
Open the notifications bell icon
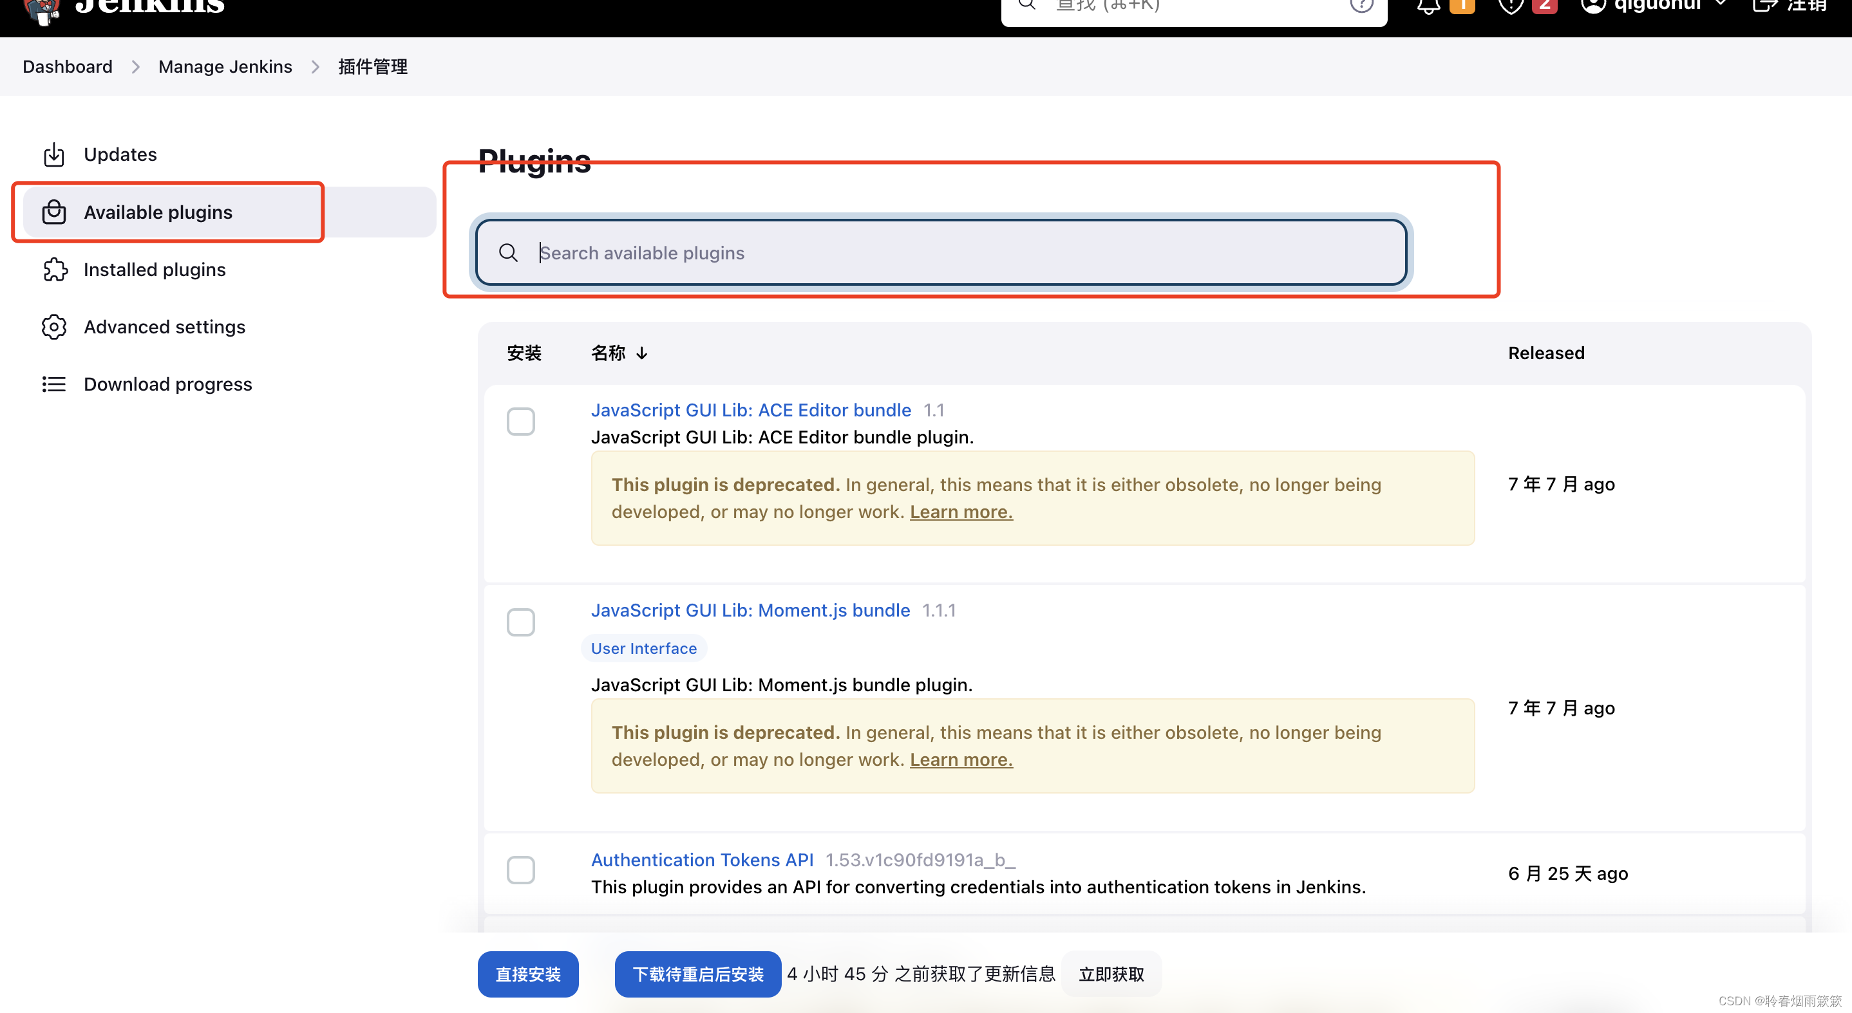tap(1428, 6)
